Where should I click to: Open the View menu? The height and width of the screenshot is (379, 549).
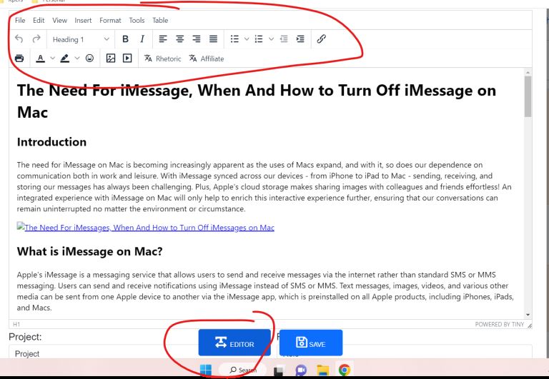(x=59, y=20)
